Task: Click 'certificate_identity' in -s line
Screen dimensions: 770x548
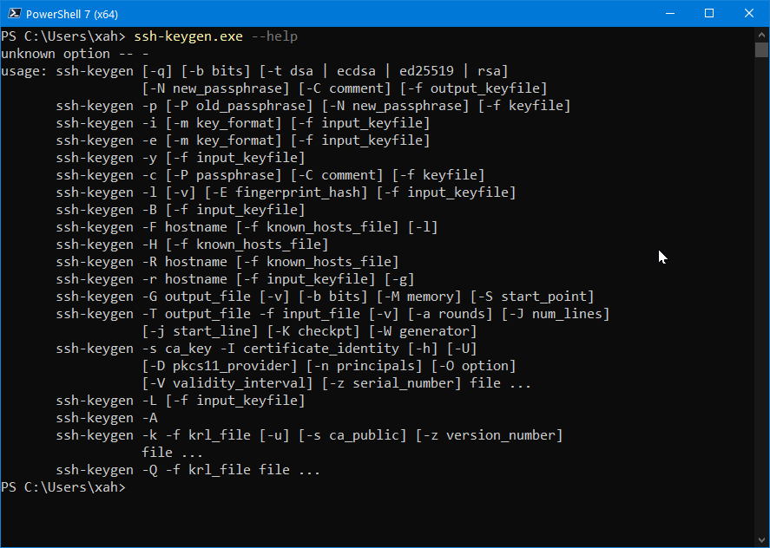Action: tap(321, 349)
